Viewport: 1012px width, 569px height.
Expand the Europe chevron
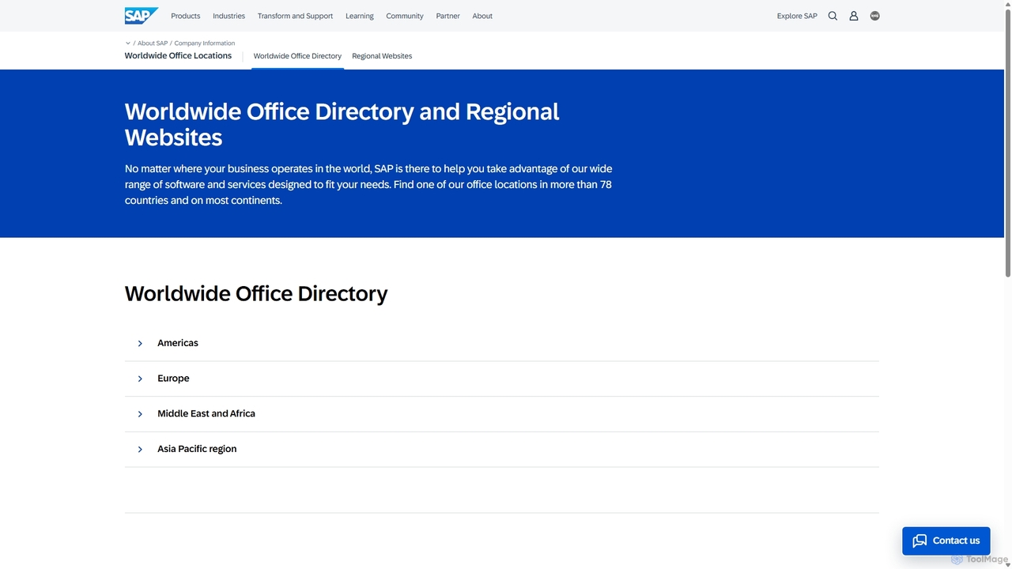(x=140, y=379)
